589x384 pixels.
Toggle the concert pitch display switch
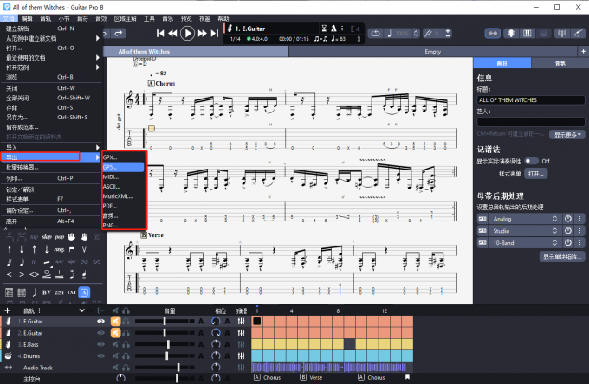pyautogui.click(x=530, y=161)
